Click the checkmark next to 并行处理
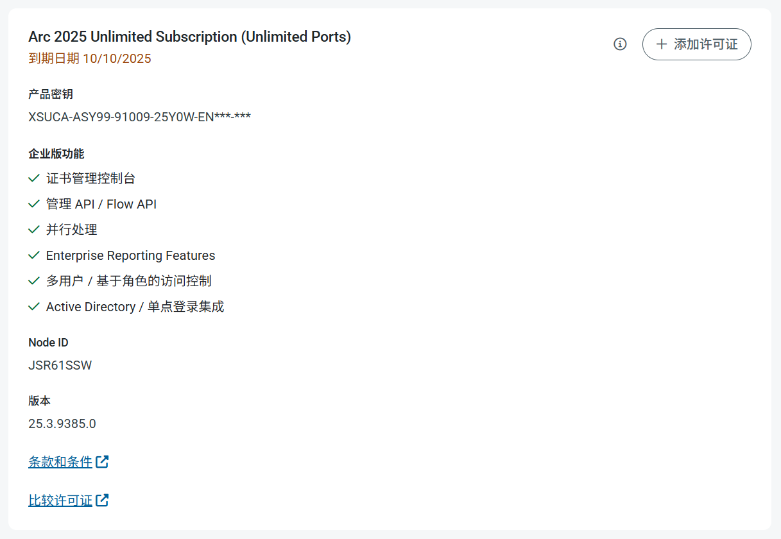This screenshot has width=781, height=539. click(35, 230)
